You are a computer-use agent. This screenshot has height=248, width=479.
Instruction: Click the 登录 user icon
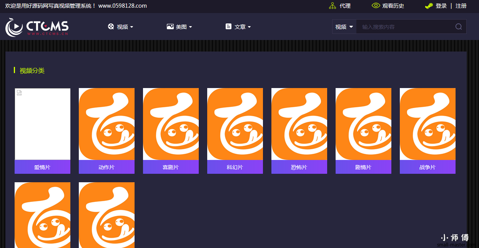[x=429, y=6]
